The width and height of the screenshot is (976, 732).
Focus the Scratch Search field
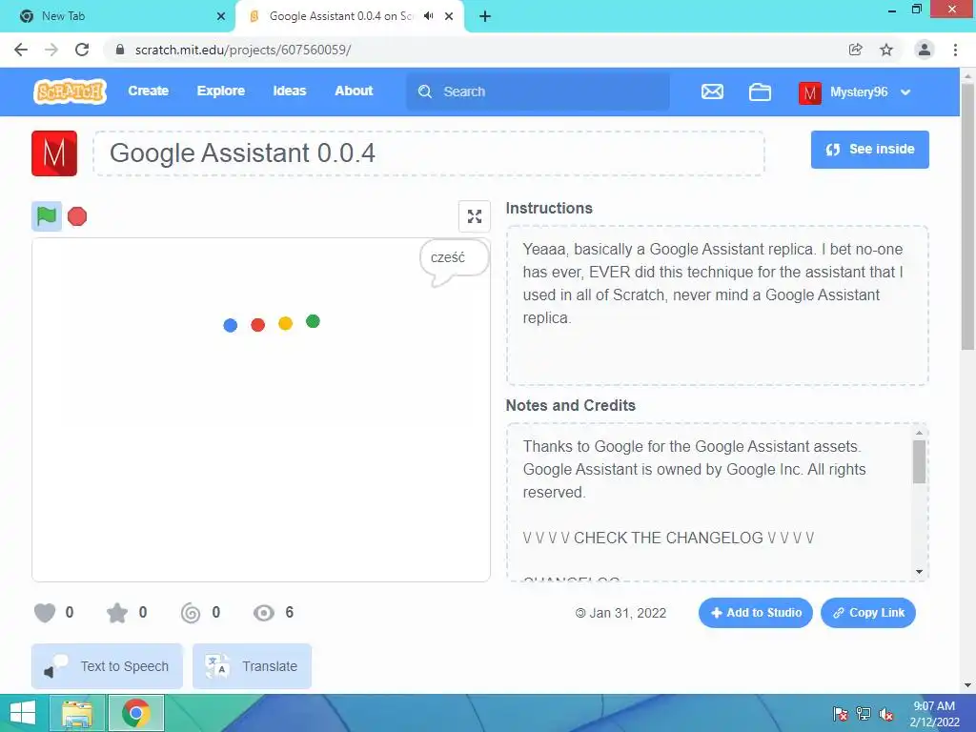pyautogui.click(x=539, y=91)
